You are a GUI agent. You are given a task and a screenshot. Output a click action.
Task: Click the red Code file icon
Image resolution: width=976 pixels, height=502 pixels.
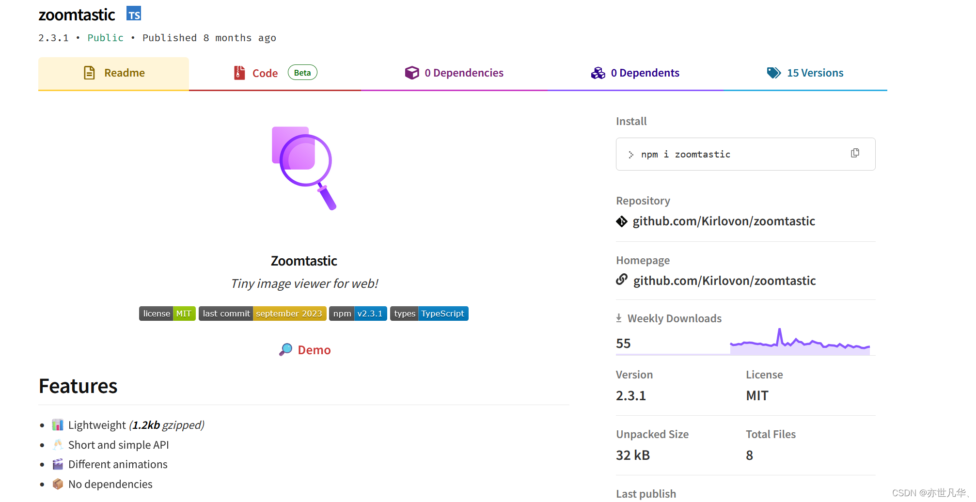(239, 73)
